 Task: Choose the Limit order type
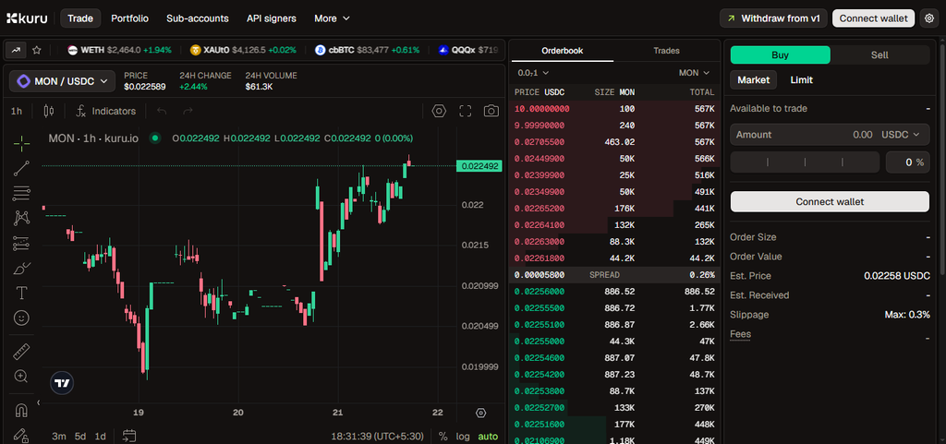tap(801, 79)
